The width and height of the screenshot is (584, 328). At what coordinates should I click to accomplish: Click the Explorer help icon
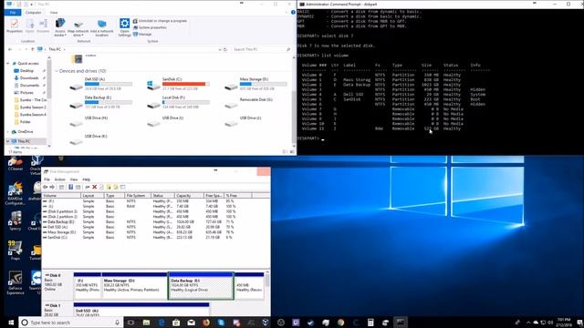click(x=293, y=12)
